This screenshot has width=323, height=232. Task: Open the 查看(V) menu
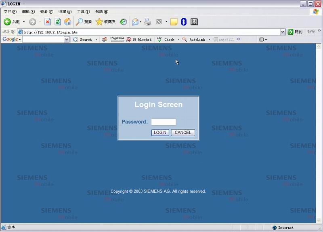pos(47,12)
